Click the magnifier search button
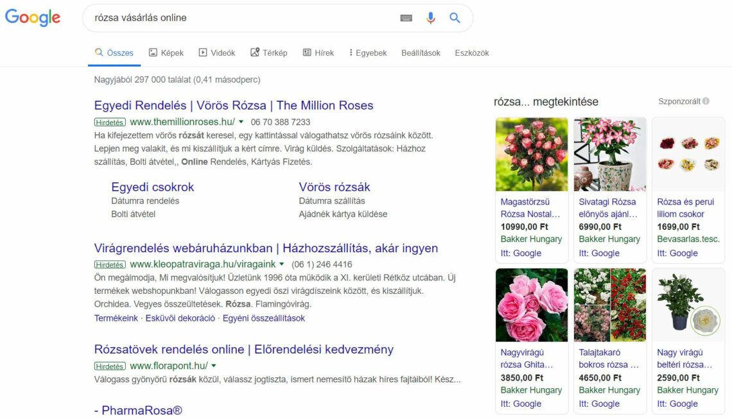The width and height of the screenshot is (732, 419). click(455, 18)
